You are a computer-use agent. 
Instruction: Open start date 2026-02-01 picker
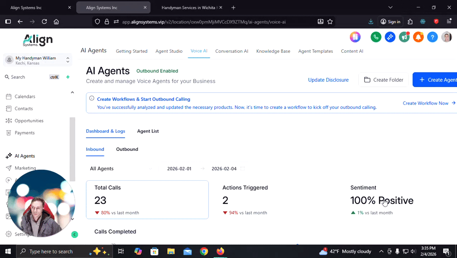(179, 168)
